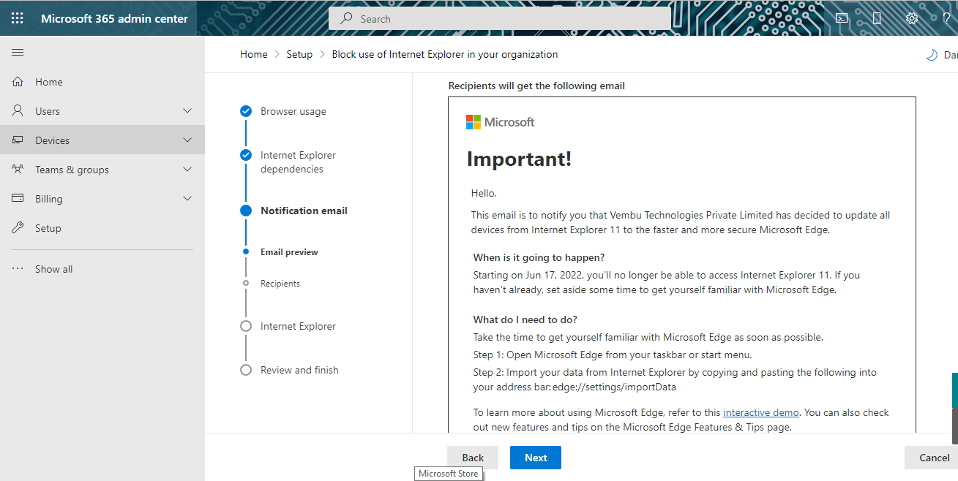Image resolution: width=958 pixels, height=481 pixels.
Task: Open the Settings gear icon
Action: point(912,18)
